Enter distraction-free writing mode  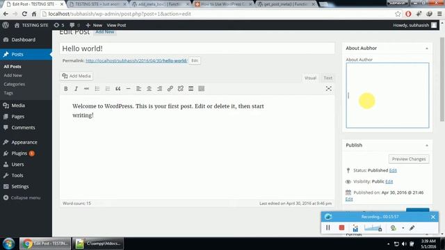click(329, 89)
